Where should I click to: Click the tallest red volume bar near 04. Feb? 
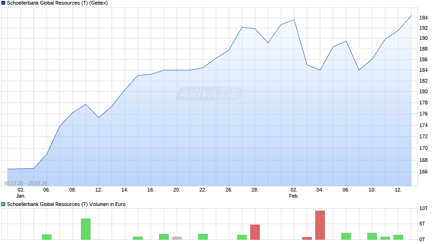point(320,225)
